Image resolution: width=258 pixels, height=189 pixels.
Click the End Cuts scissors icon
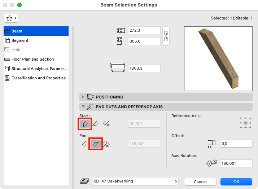pos(90,107)
